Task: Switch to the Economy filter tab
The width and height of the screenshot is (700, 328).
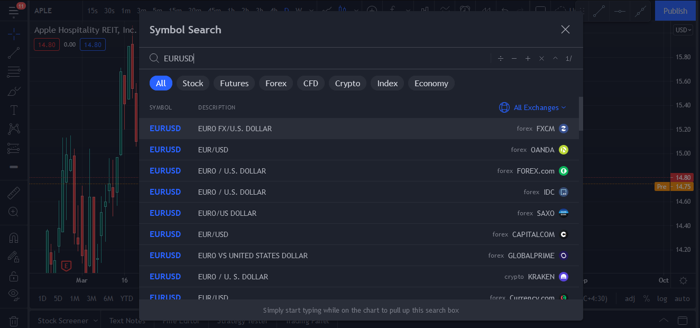Action: (431, 83)
